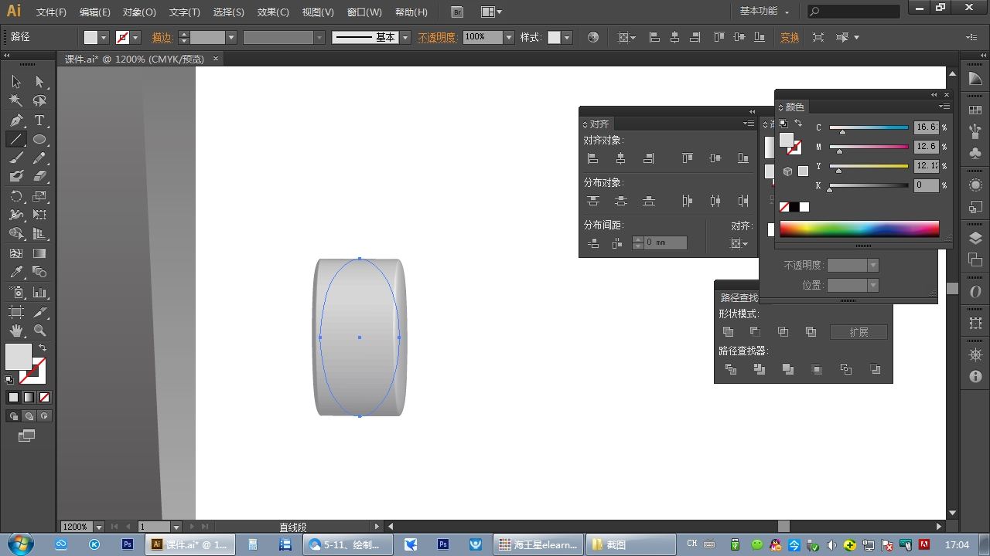Click the 变换 link in control bar

tap(790, 37)
